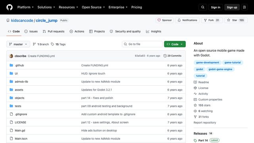The image size is (254, 143).
Task: Focus the Go to file search field
Action: point(142,44)
